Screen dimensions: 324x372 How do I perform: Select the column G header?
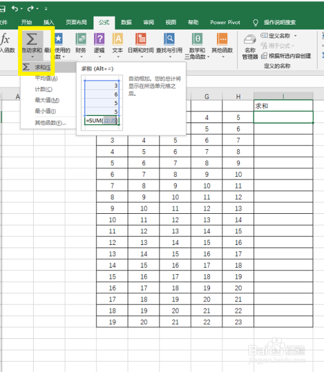(207, 97)
